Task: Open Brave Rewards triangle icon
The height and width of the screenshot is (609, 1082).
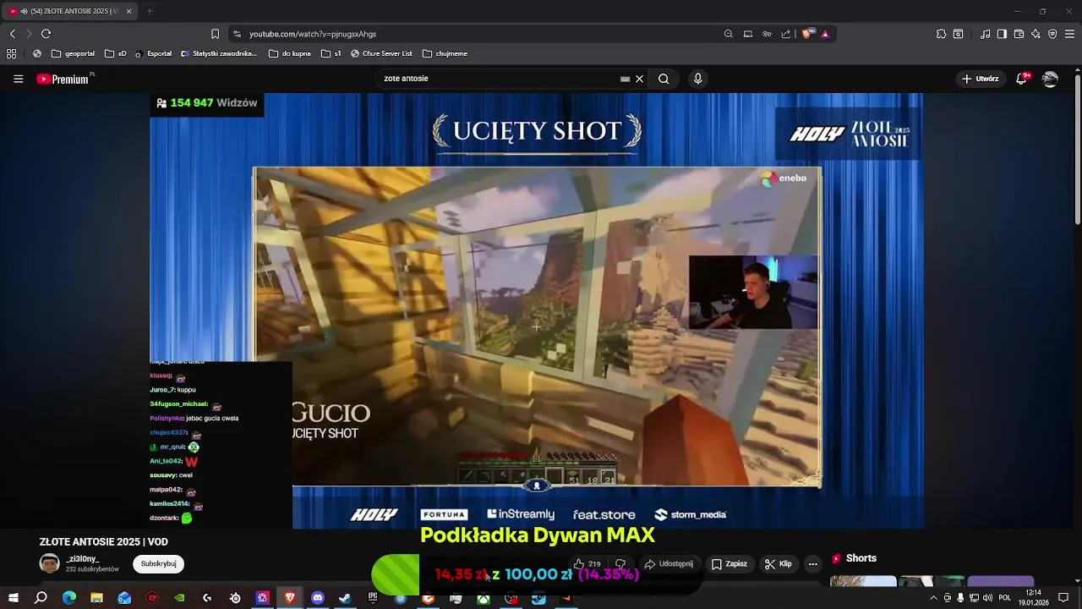Action: click(825, 34)
